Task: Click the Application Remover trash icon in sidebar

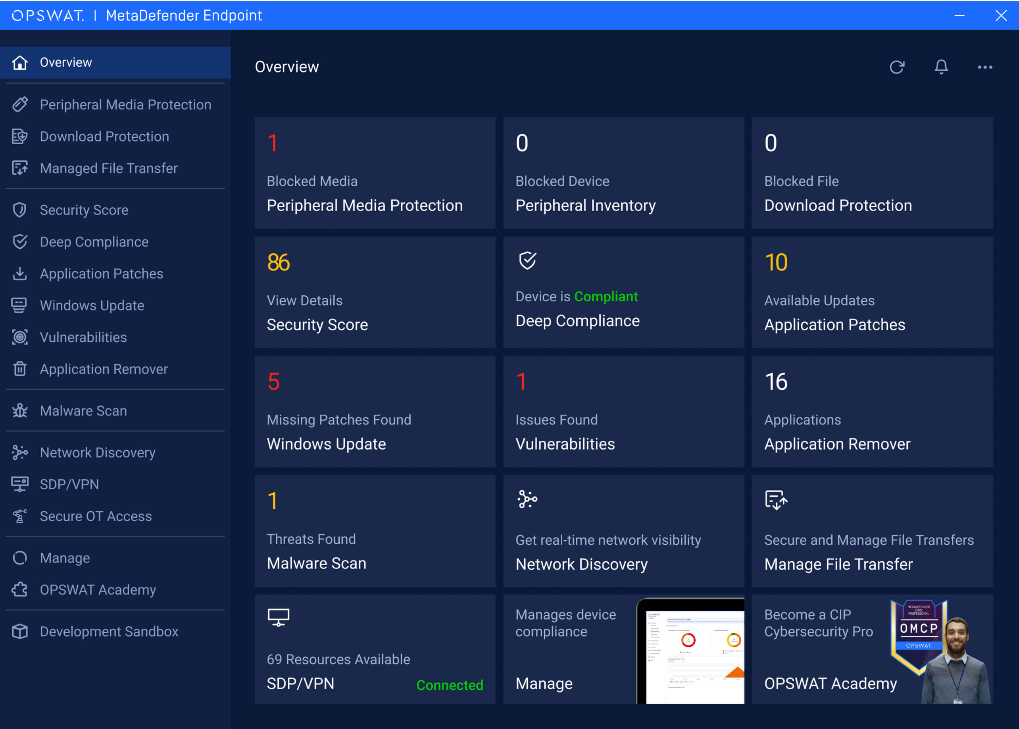Action: [x=20, y=369]
